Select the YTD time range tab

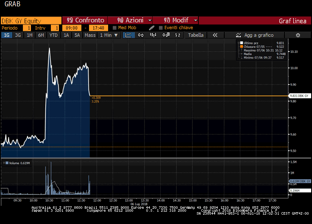pos(53,35)
